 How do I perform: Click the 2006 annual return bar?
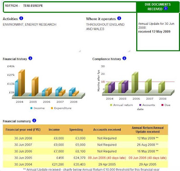(135, 83)
